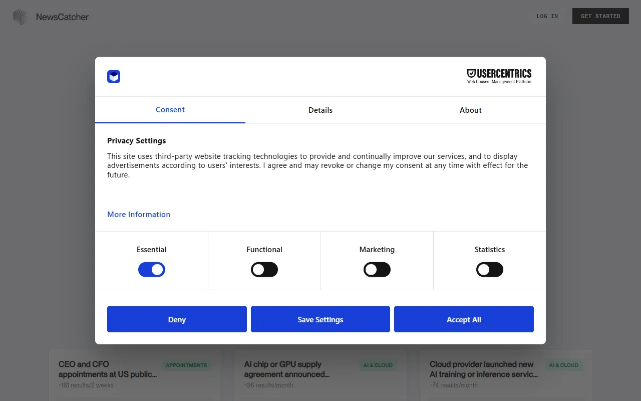This screenshot has width=641, height=401.
Task: Open the CEO and CFO appointments card
Action: pos(135,375)
